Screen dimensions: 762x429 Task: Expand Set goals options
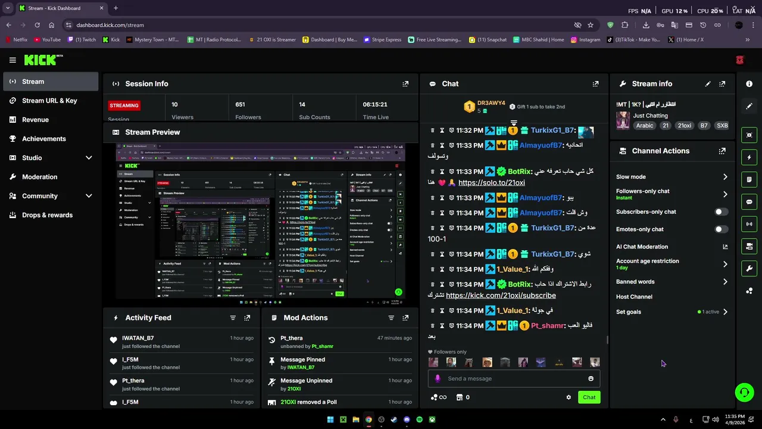click(725, 312)
